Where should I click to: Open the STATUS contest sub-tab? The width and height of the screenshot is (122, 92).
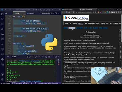(86, 28)
